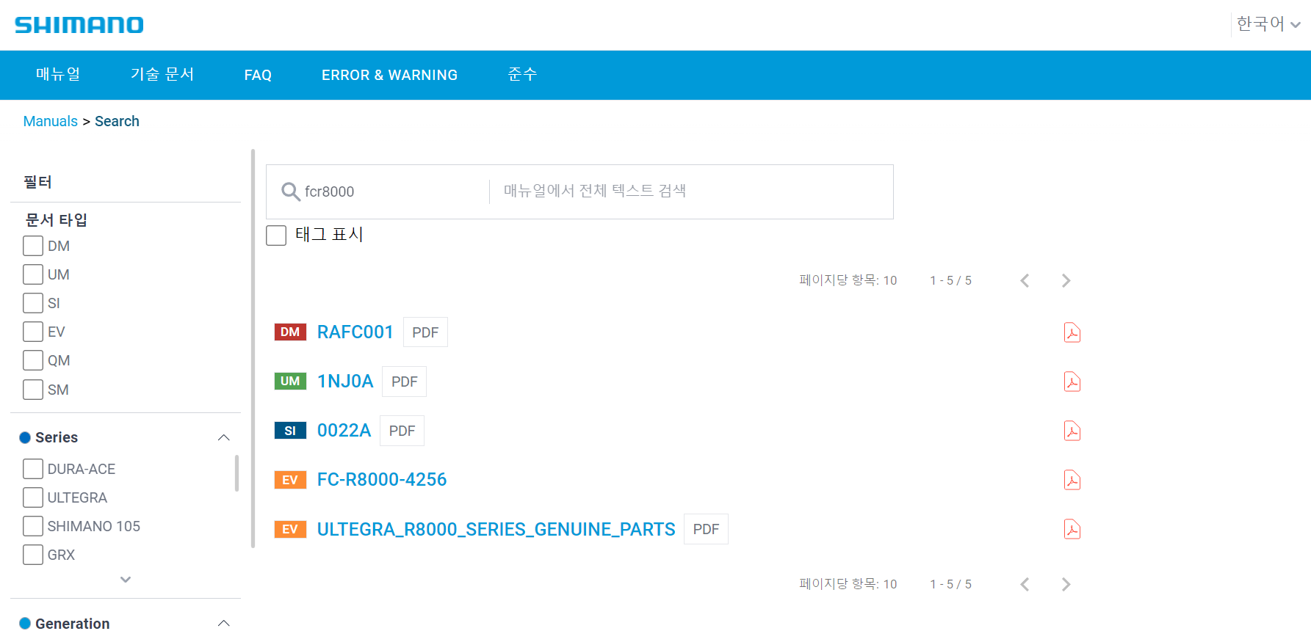Go to previous page using top arrow
1311x631 pixels.
pyautogui.click(x=1025, y=280)
